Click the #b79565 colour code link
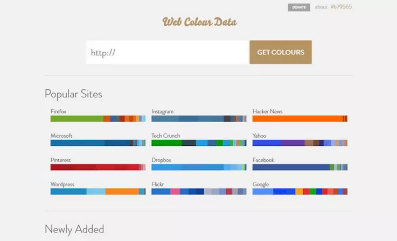Image resolution: width=397 pixels, height=241 pixels. point(341,7)
